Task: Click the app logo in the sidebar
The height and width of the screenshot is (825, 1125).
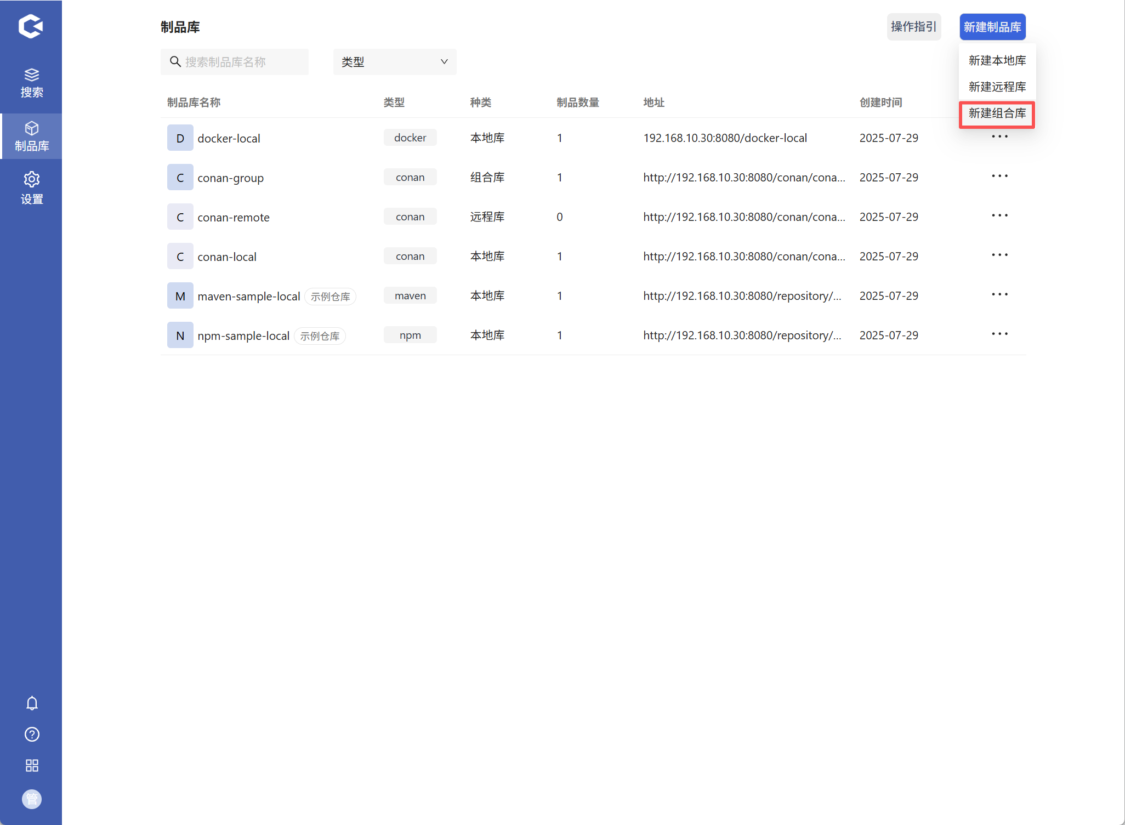Action: (x=31, y=26)
